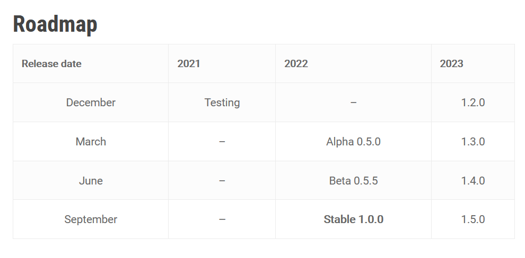Click the dash in December 2022 cell
Viewport: 525px width, 258px height.
pos(353,103)
